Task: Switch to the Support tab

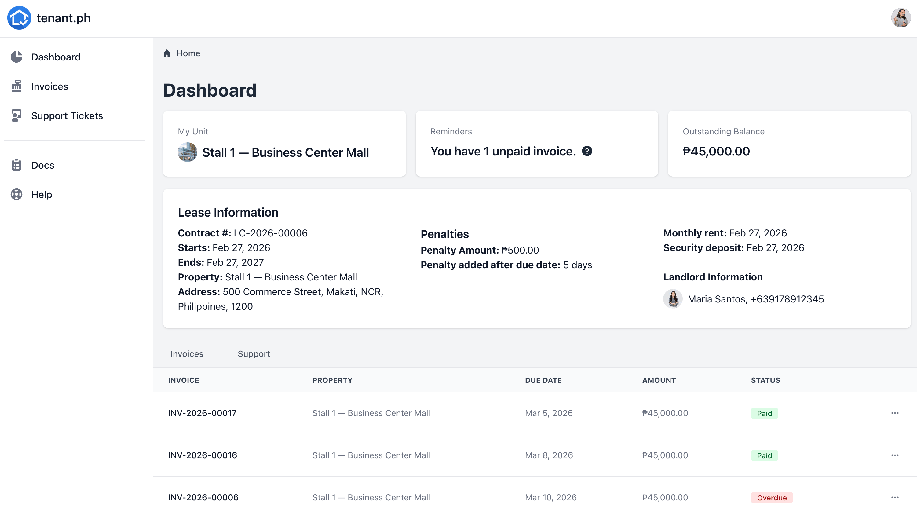Action: (254, 353)
